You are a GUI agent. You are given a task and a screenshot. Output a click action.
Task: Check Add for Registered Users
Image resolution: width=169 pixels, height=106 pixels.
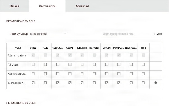tap(45, 74)
